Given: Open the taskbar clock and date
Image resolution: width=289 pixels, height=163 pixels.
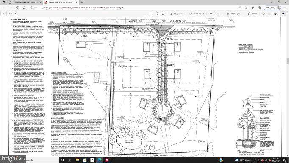Looking at the screenshot, I should [x=276, y=160].
